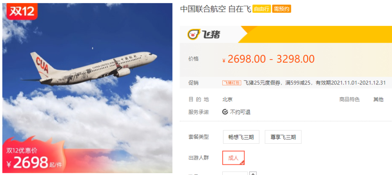This screenshot has height=175, width=392.
Task: Click the 其他 product feature value
Action: click(x=378, y=99)
